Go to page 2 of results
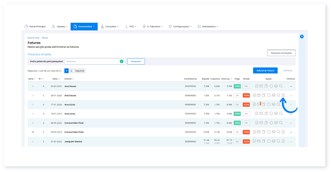This screenshot has width=331, height=172. tap(71, 71)
